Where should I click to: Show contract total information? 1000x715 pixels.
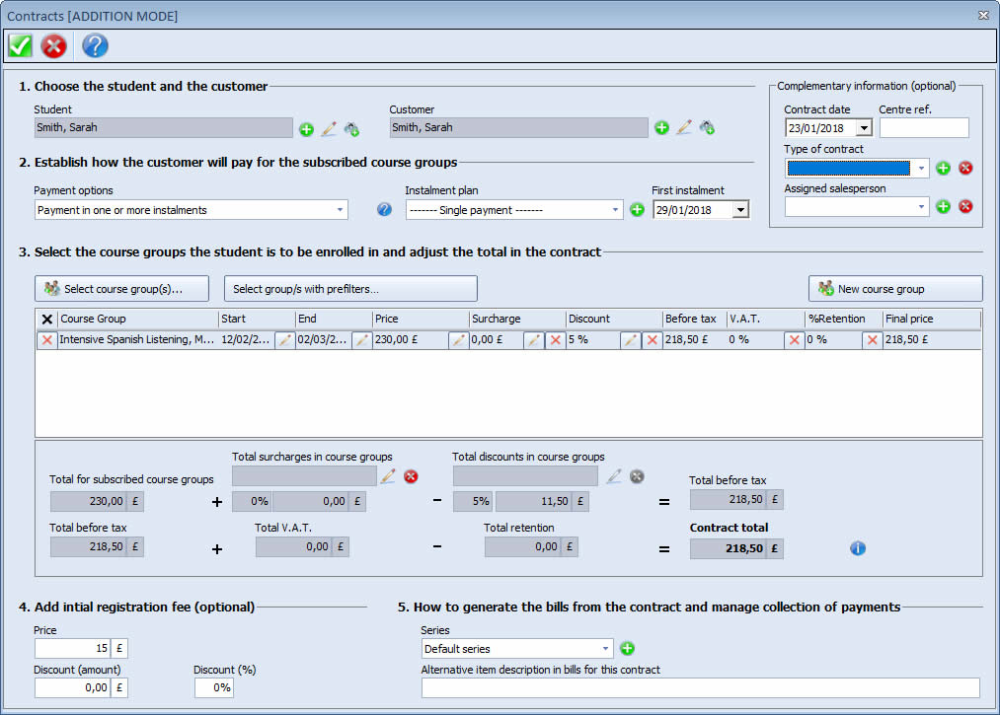coord(858,548)
